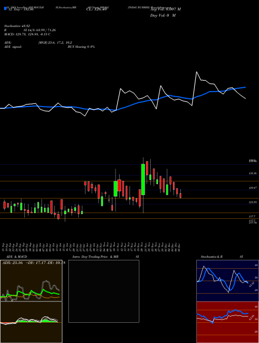The image size is (259, 343).
Task: Click the Avg Vol: 0.007 M label
Action: click(x=165, y=9)
